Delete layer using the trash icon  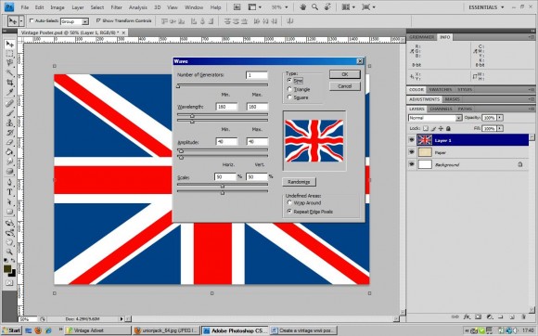pyautogui.click(x=523, y=317)
